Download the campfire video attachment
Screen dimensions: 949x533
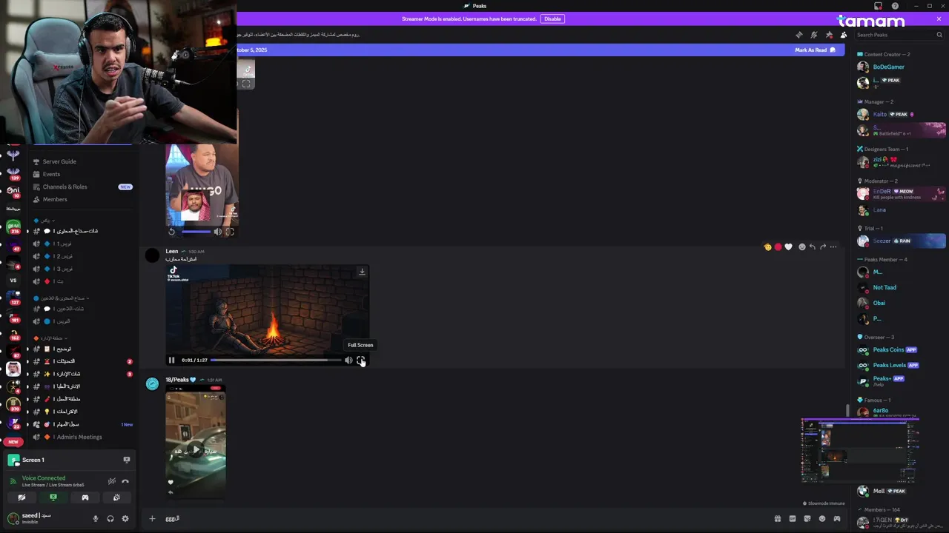[x=362, y=272]
